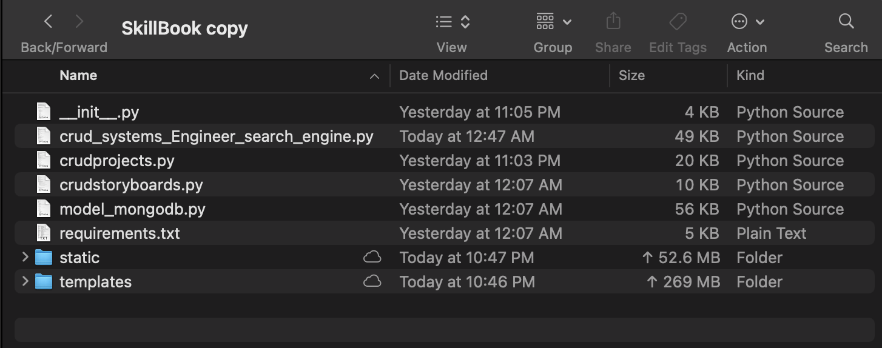This screenshot has height=348, width=882.
Task: Select the templates folder name
Action: pyautogui.click(x=95, y=282)
